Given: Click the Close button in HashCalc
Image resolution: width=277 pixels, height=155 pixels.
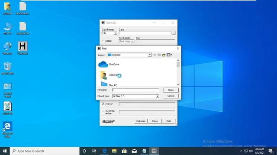Looking at the screenshot, I should pos(155,121).
